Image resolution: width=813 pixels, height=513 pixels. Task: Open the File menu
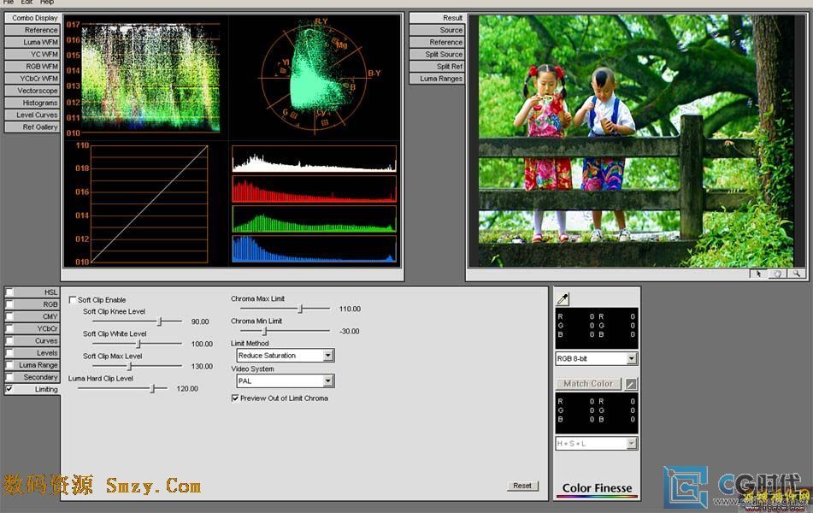coord(9,2)
